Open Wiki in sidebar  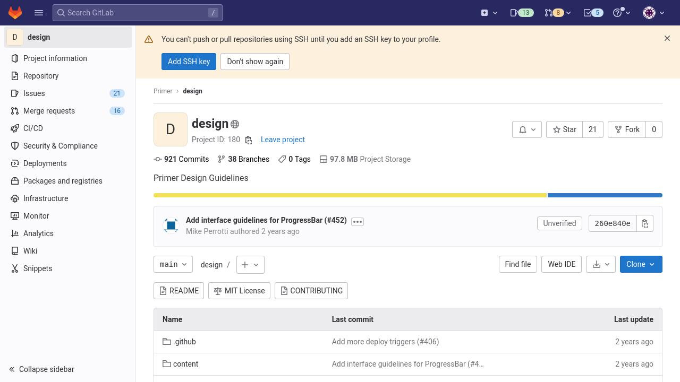[x=68, y=251]
